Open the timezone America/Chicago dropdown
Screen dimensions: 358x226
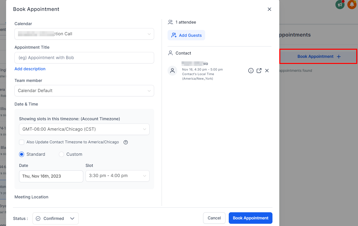pyautogui.click(x=84, y=129)
